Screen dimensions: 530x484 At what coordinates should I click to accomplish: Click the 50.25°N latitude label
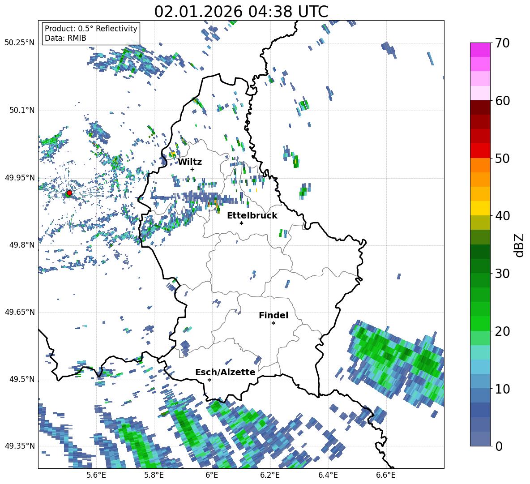point(20,43)
